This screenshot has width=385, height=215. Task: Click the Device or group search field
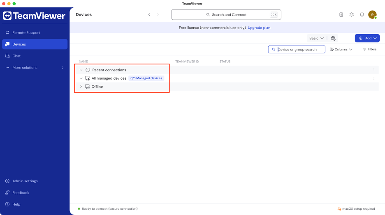click(297, 50)
